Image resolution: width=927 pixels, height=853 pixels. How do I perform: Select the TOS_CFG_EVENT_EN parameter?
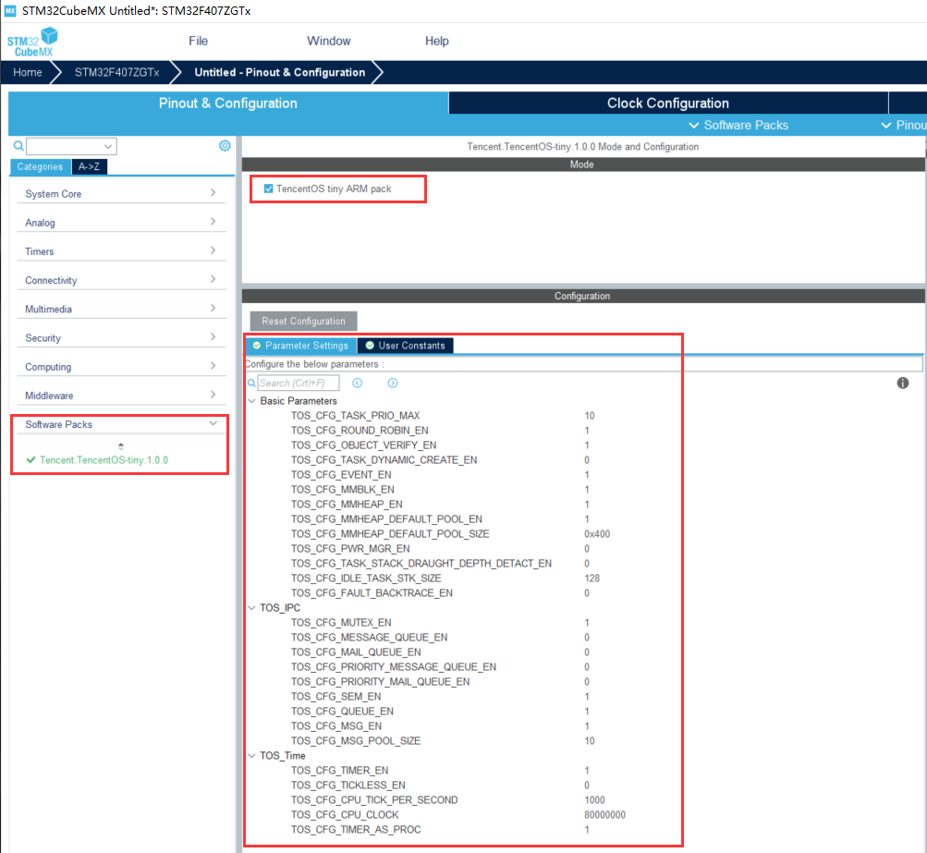(x=341, y=475)
